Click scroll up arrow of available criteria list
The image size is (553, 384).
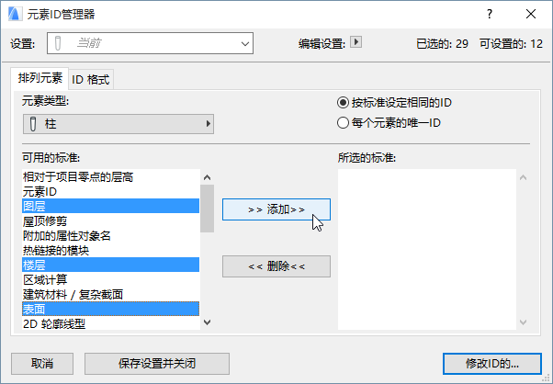(207, 177)
